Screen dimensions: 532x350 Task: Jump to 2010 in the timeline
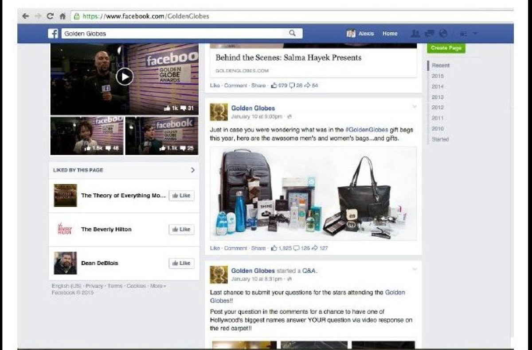pos(438,128)
